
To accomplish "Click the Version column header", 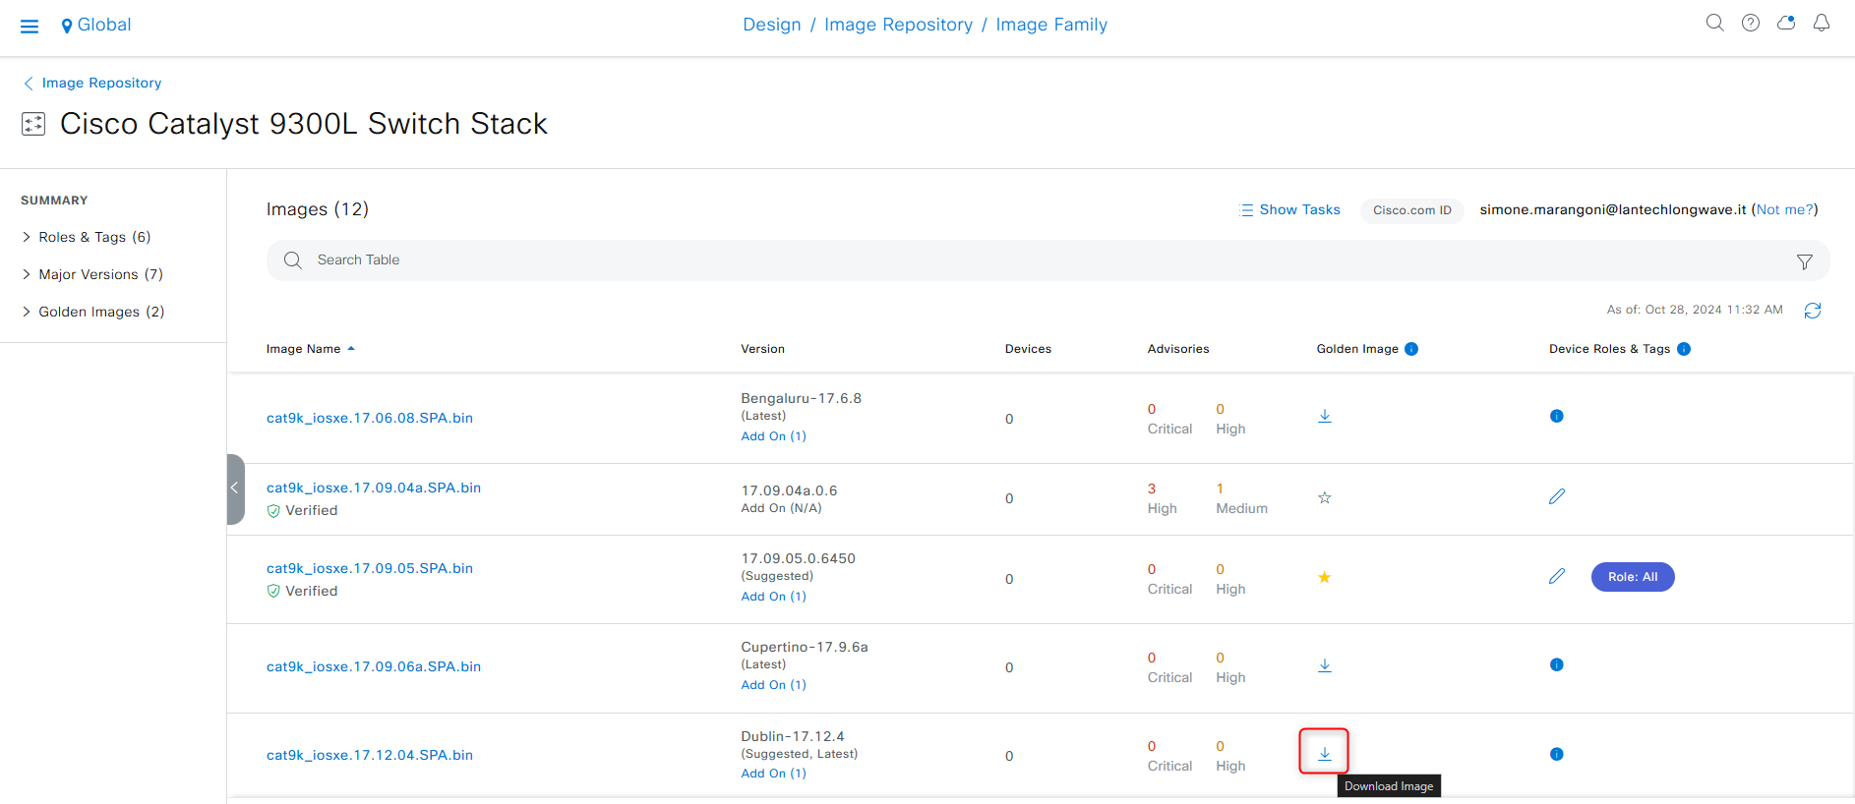I will click(x=762, y=349).
